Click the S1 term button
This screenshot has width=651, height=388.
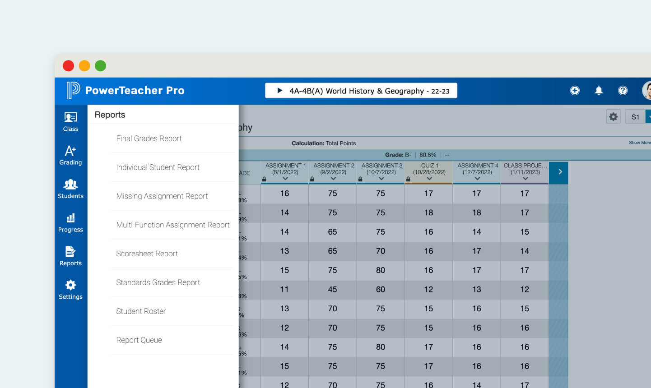click(x=635, y=117)
